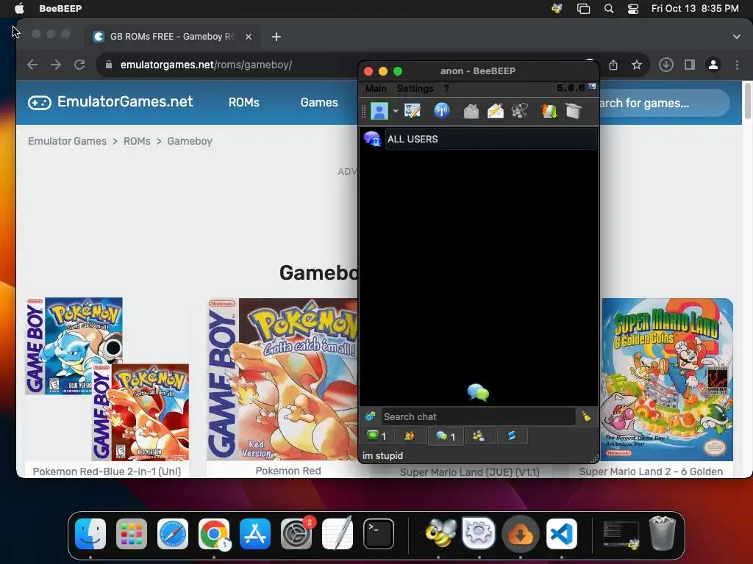
Task: Open the status dropdown arrow beside avatar
Action: [395, 112]
